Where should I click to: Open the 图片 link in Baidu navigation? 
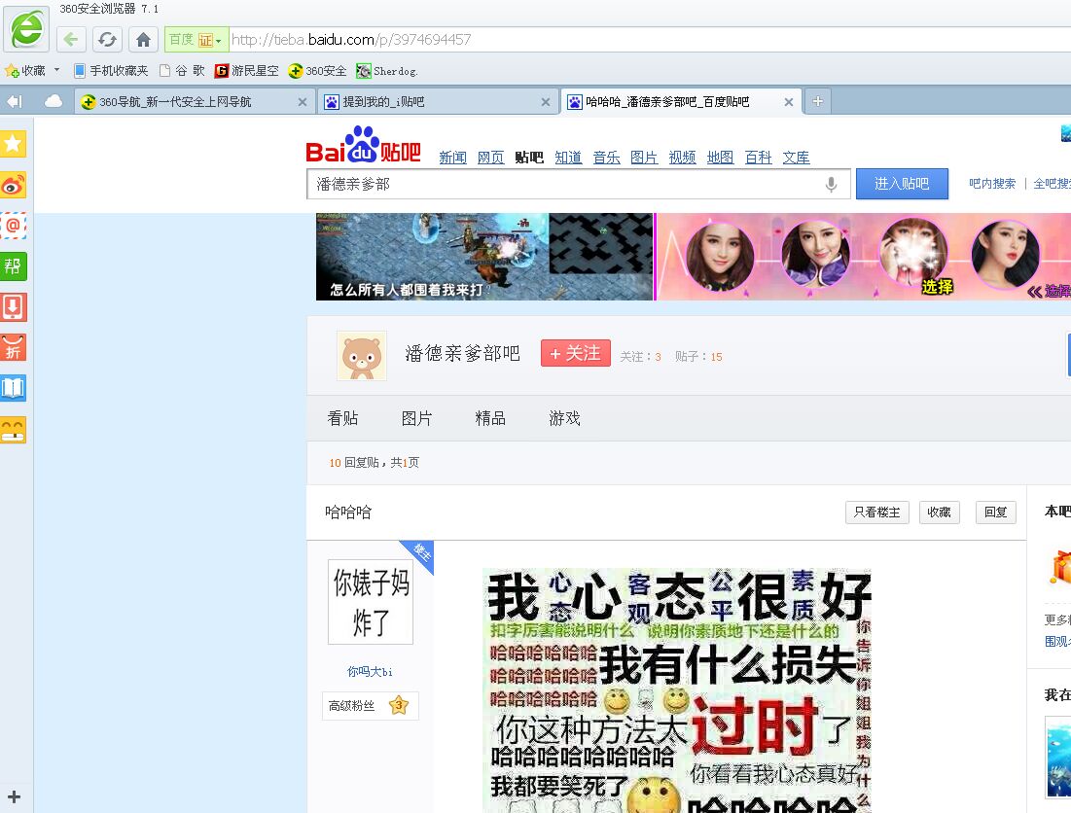coord(644,158)
